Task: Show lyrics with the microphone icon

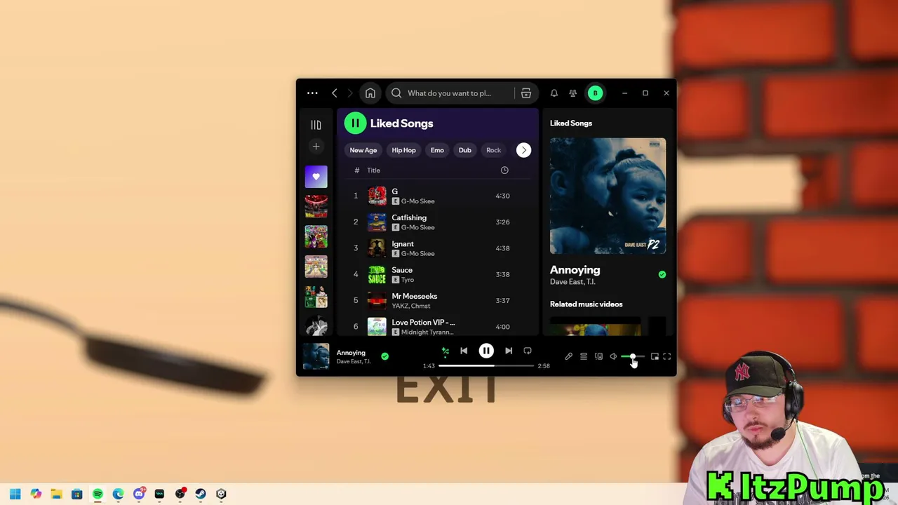Action: 569,357
